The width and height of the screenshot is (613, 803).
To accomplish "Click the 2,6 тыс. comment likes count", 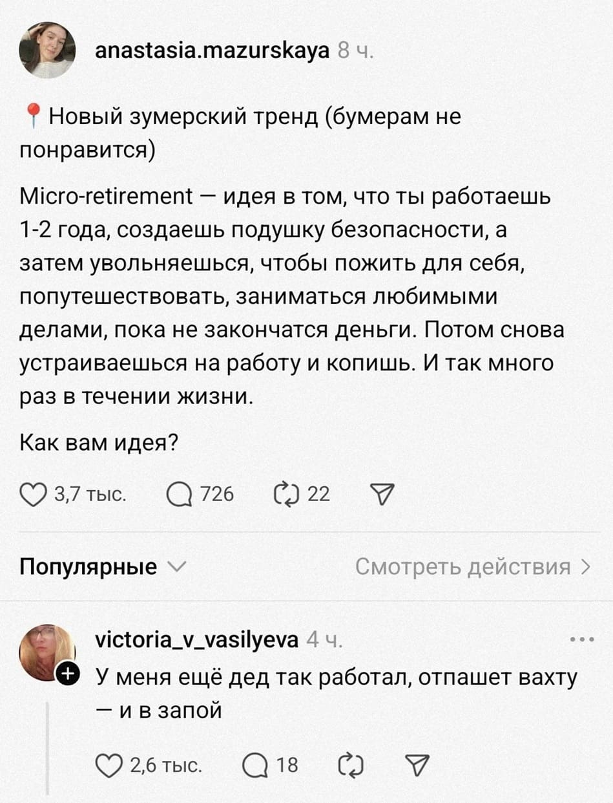I will tap(166, 766).
